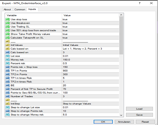Screen dimensions: 167x125
Task: Click icon beside Step to change Points risk
Action: point(8,111)
